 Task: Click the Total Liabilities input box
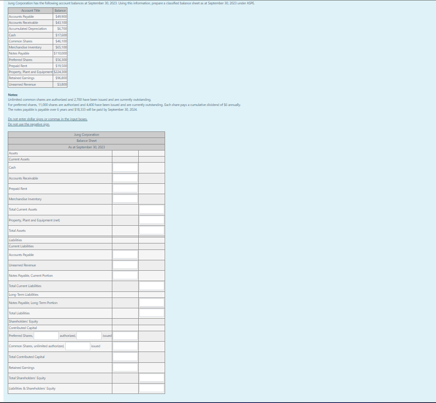pos(151,313)
